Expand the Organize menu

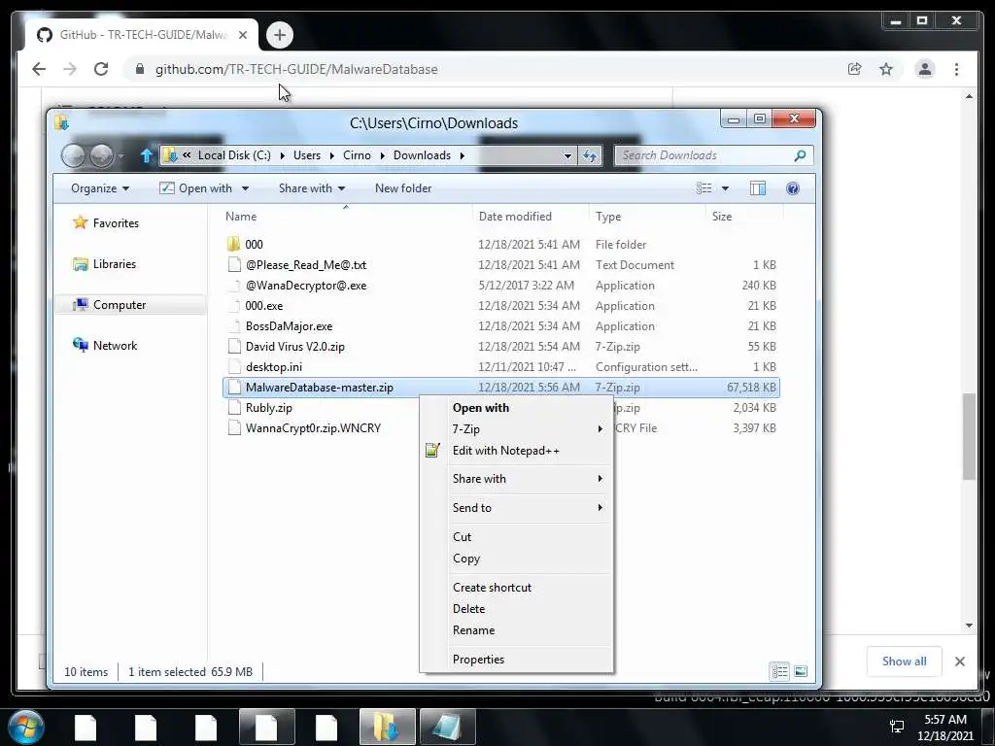point(100,188)
